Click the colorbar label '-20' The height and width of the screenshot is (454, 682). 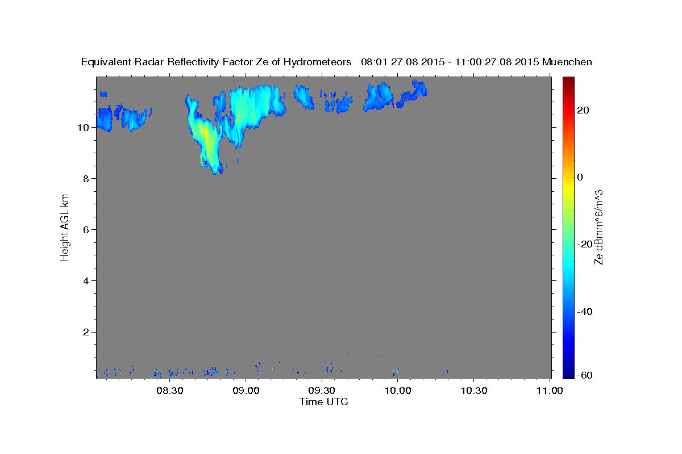[x=585, y=244]
